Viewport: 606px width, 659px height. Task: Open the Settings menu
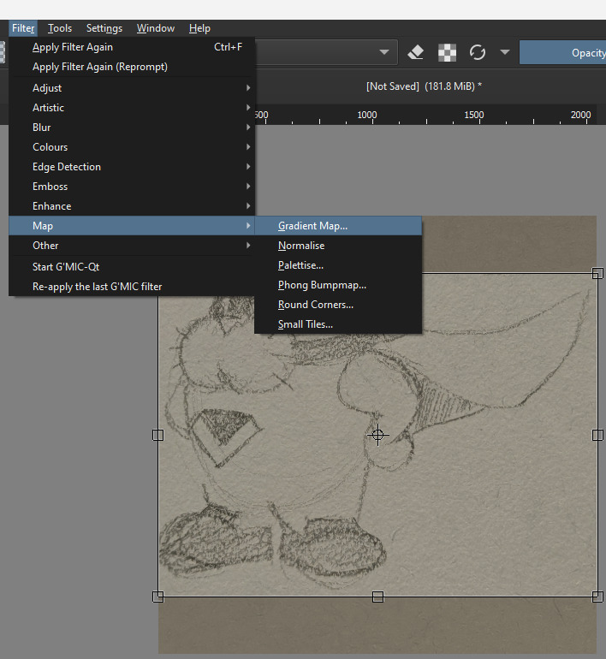tap(104, 28)
